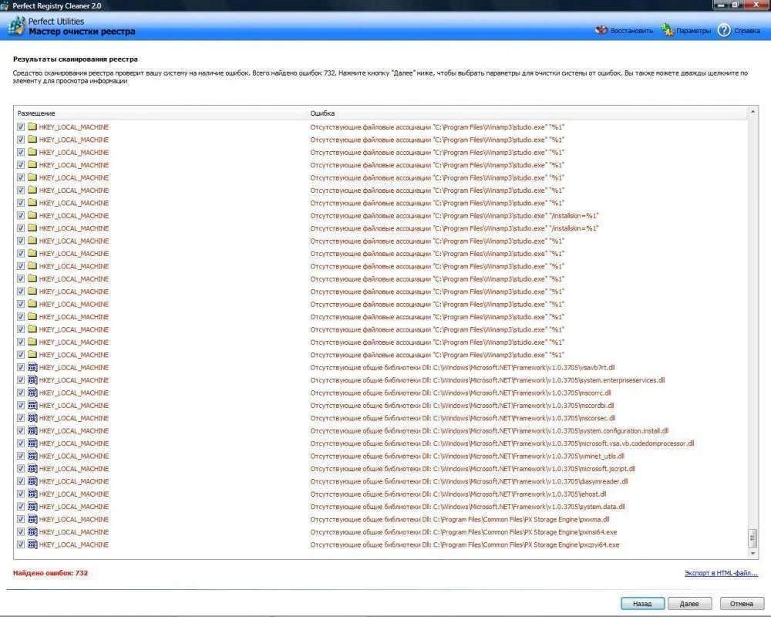Click the DLL icon of the pxcpyi64.exe row
Image resolution: width=771 pixels, height=617 pixels.
[32, 545]
